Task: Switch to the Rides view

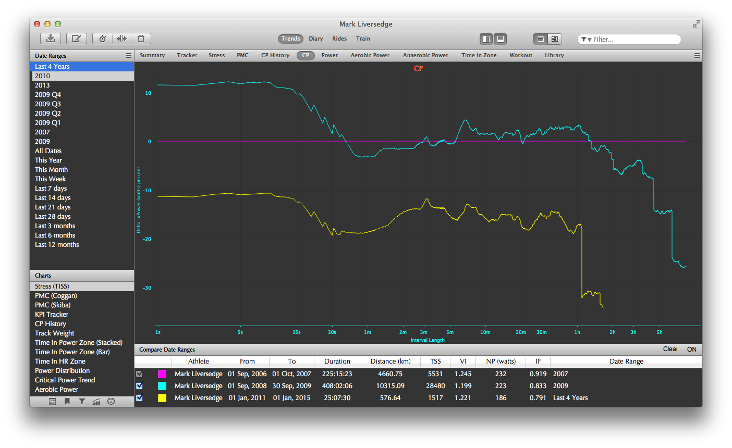Action: click(339, 39)
